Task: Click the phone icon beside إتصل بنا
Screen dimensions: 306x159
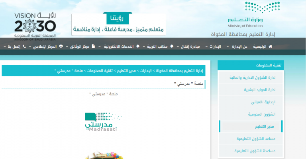Action: [24, 47]
